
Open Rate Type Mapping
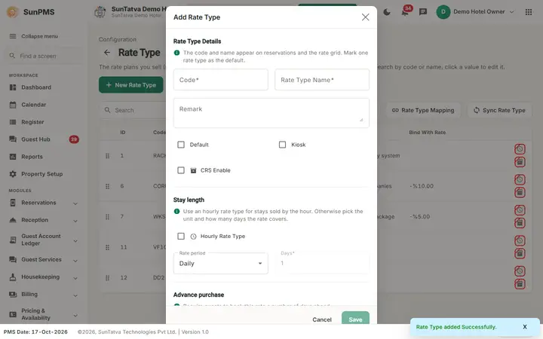pyautogui.click(x=423, y=110)
